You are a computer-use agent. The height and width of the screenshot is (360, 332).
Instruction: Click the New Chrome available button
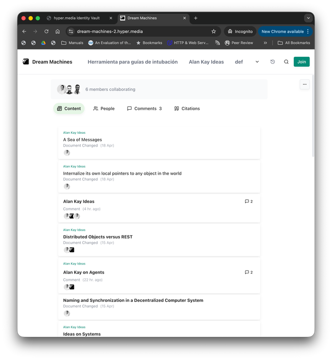[282, 31]
